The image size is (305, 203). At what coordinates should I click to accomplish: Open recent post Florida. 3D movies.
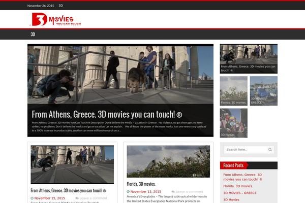pyautogui.click(x=238, y=186)
